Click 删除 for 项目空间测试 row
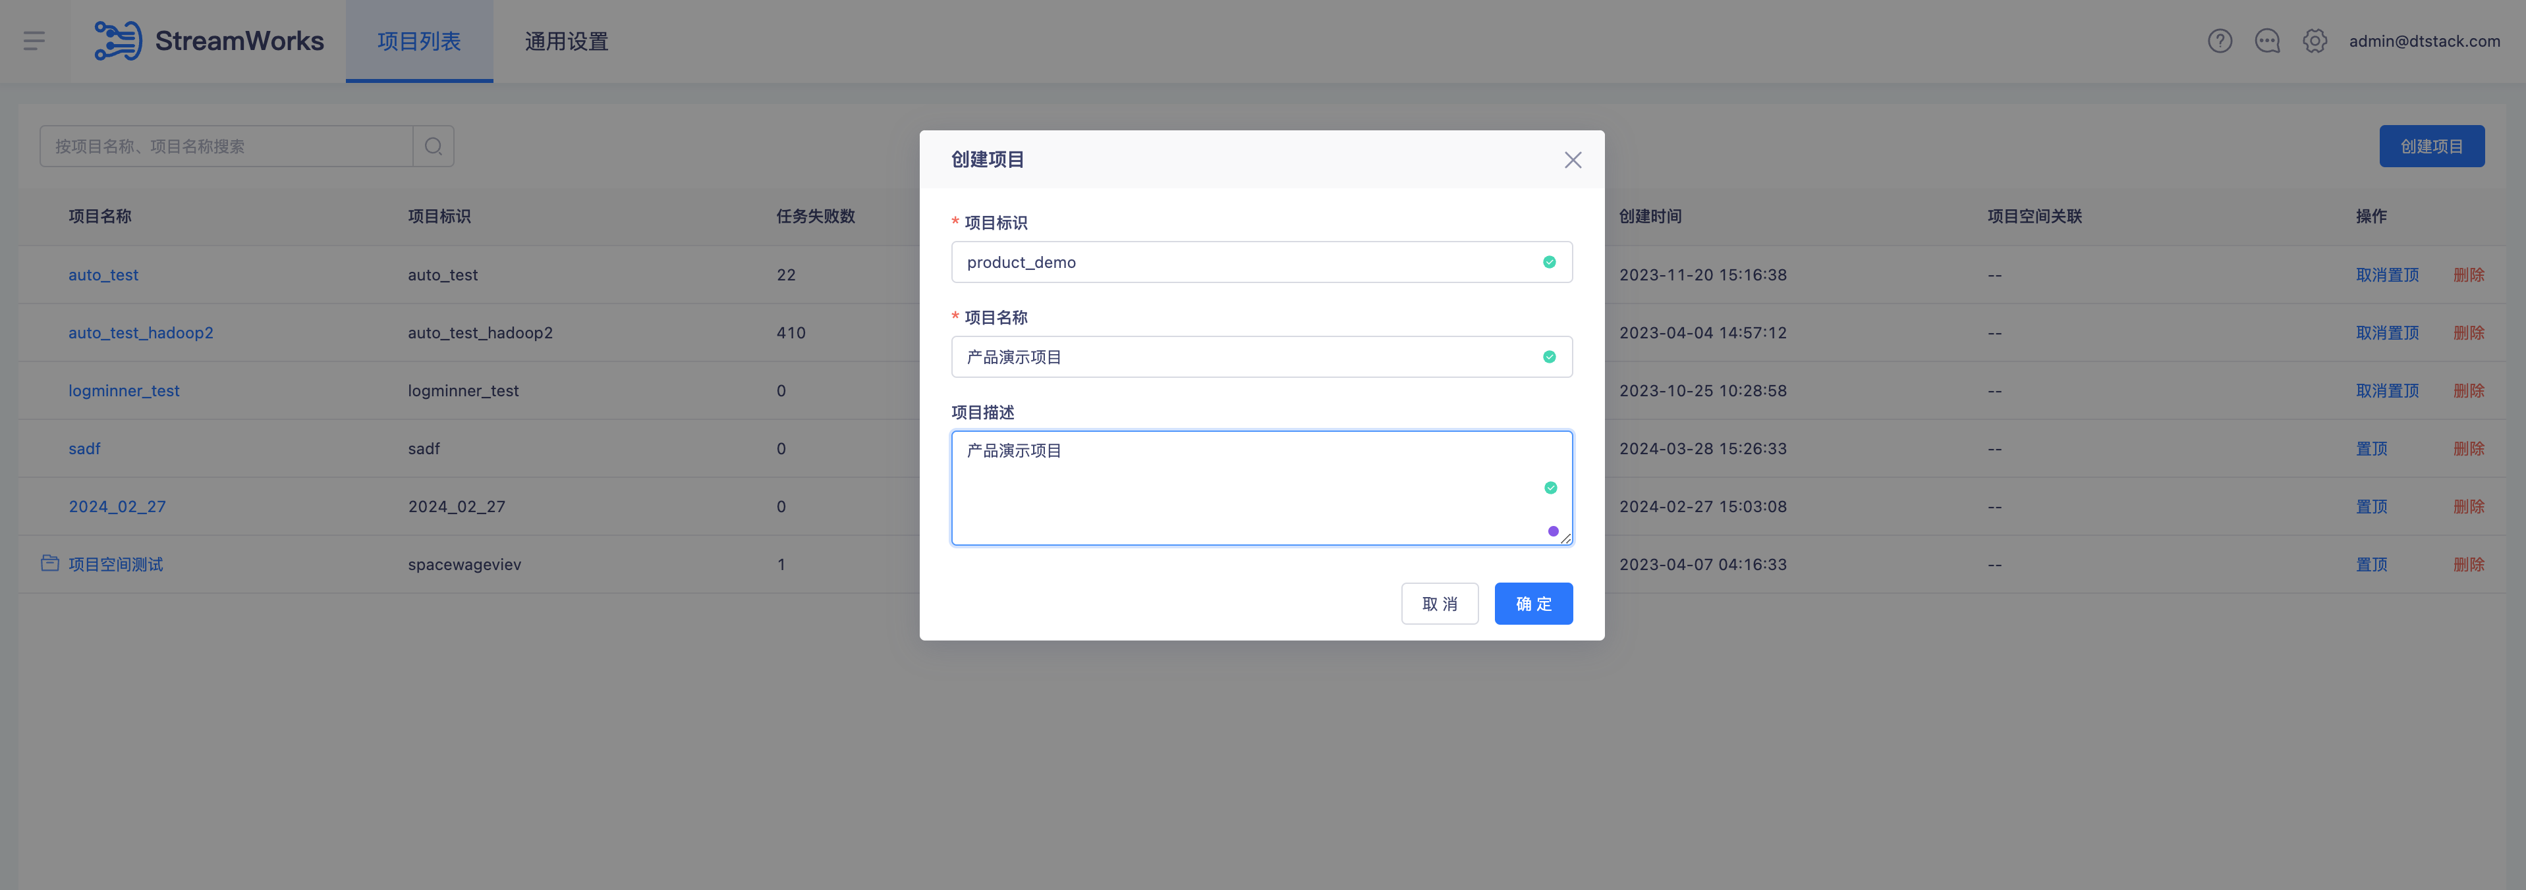Viewport: 2526px width, 890px height. [x=2468, y=563]
